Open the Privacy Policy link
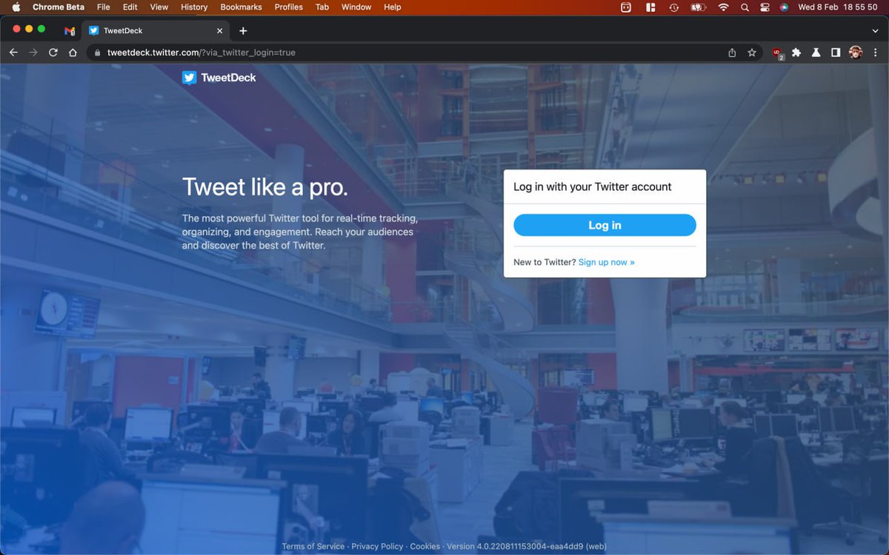This screenshot has height=555, width=889. click(377, 546)
